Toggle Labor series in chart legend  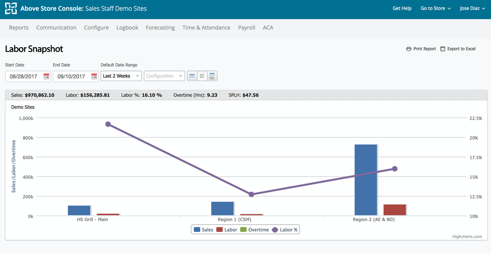[x=227, y=230]
